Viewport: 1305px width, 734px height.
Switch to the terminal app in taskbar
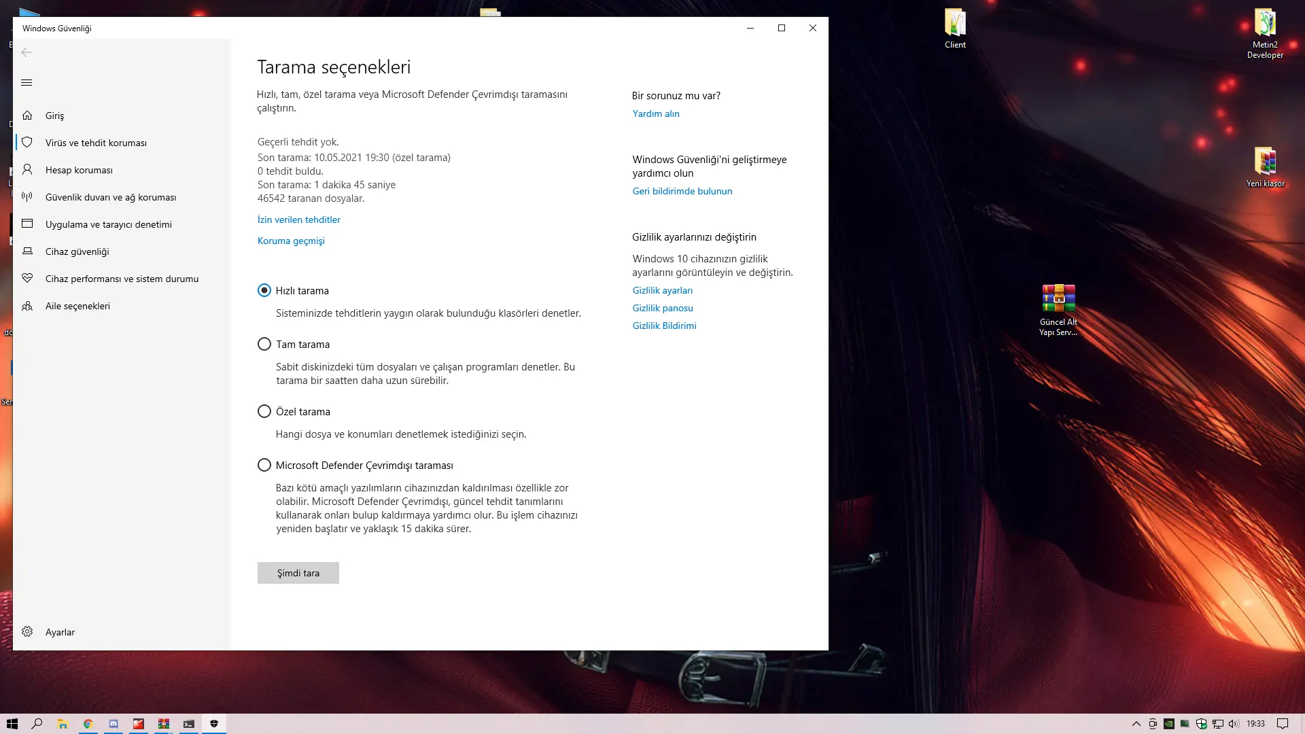click(x=189, y=724)
